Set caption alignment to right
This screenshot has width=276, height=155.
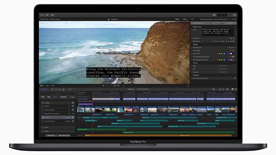click(x=233, y=38)
